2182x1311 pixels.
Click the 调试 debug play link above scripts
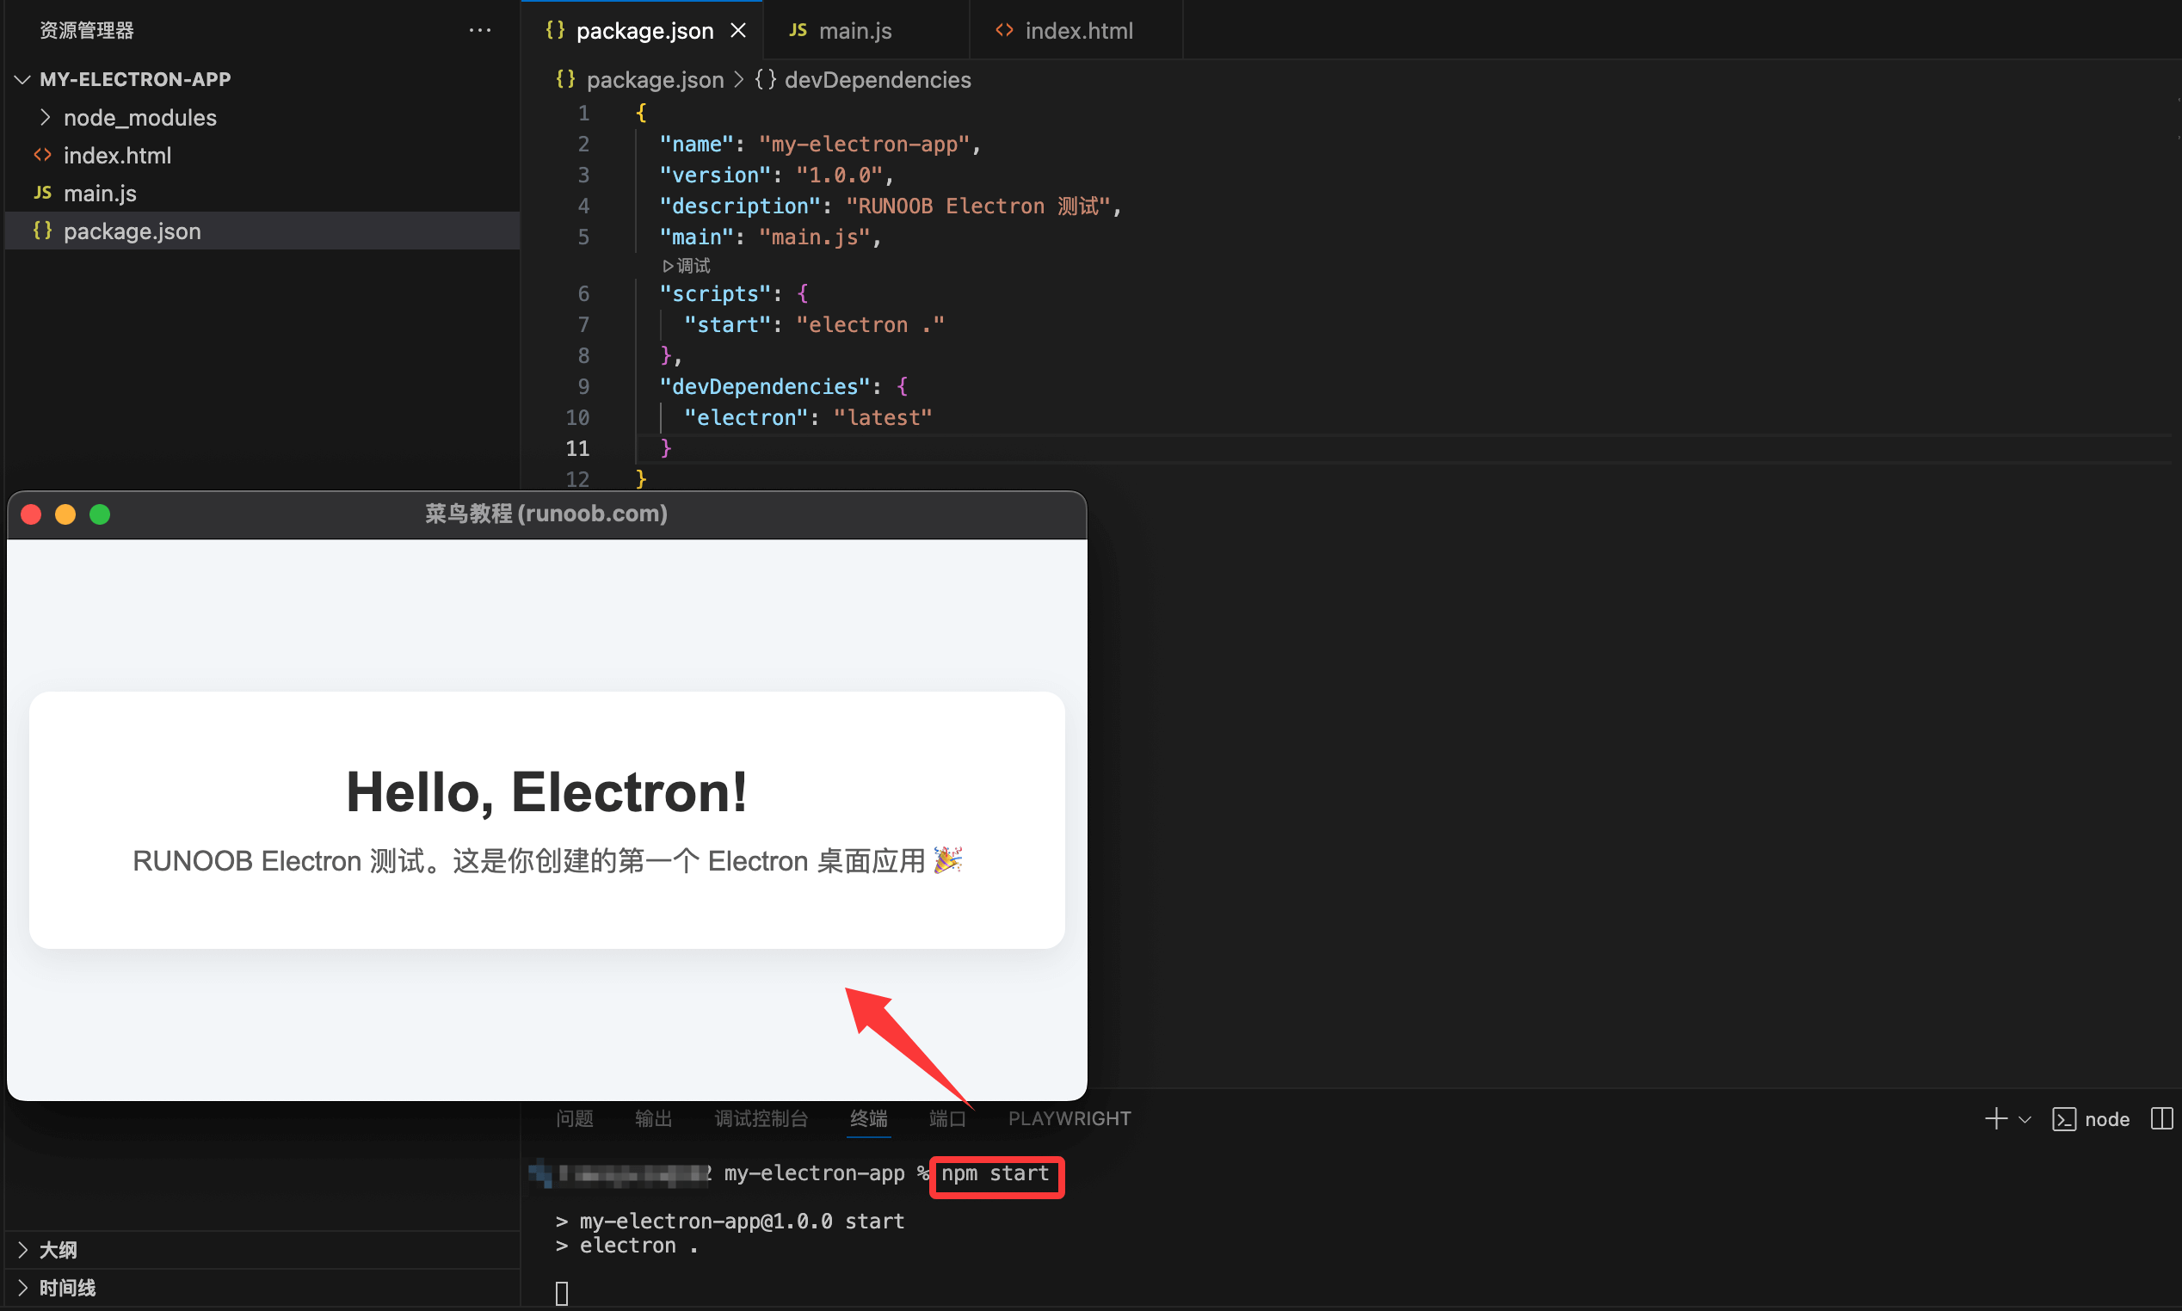687,266
